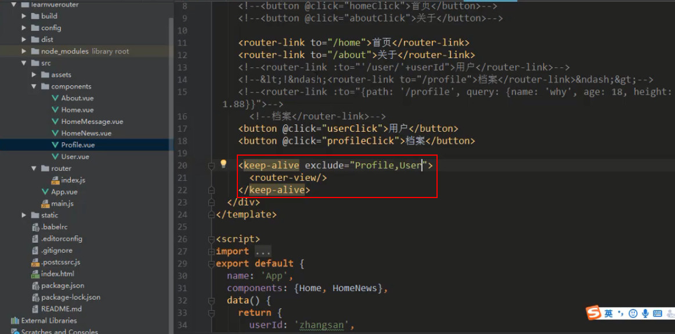
Task: Expand the build folder arrow
Action: point(24,16)
